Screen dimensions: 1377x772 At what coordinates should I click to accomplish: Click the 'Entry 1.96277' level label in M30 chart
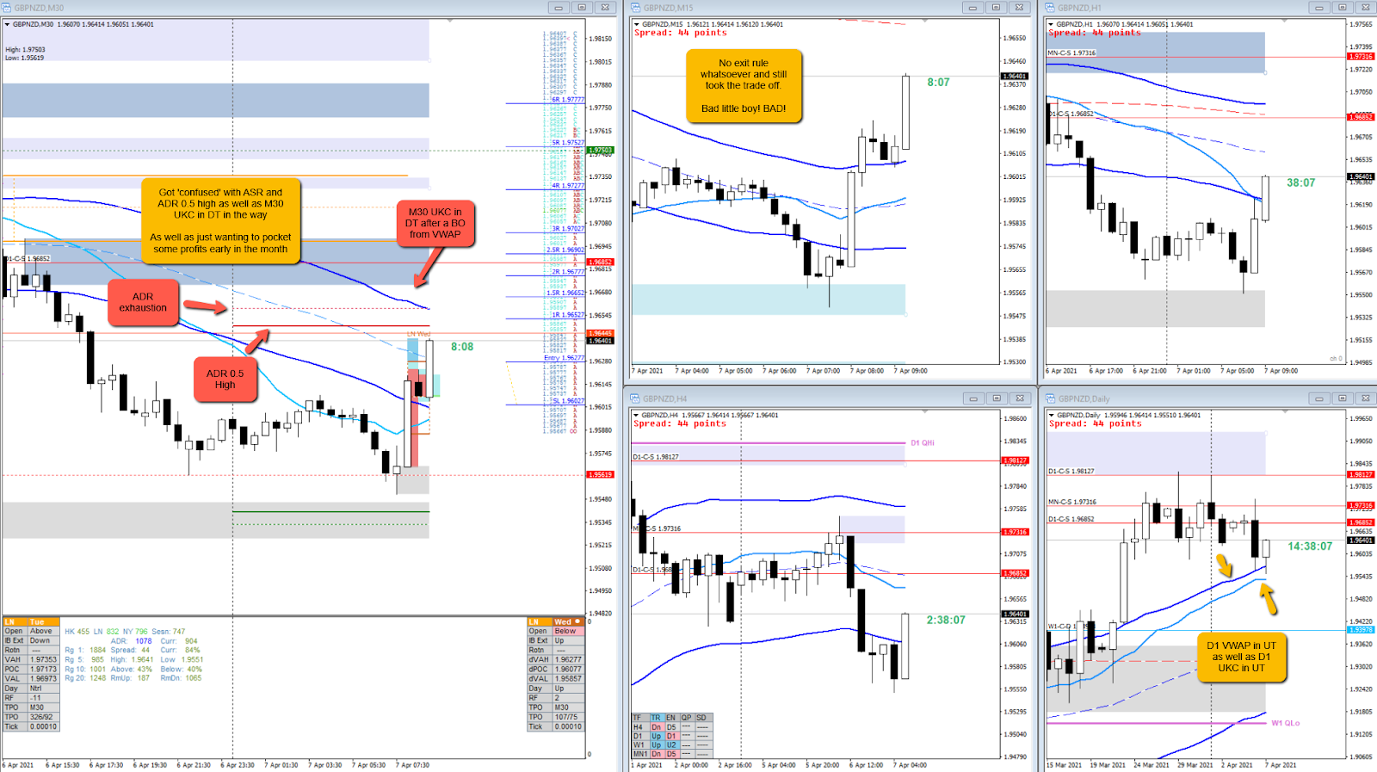(564, 358)
